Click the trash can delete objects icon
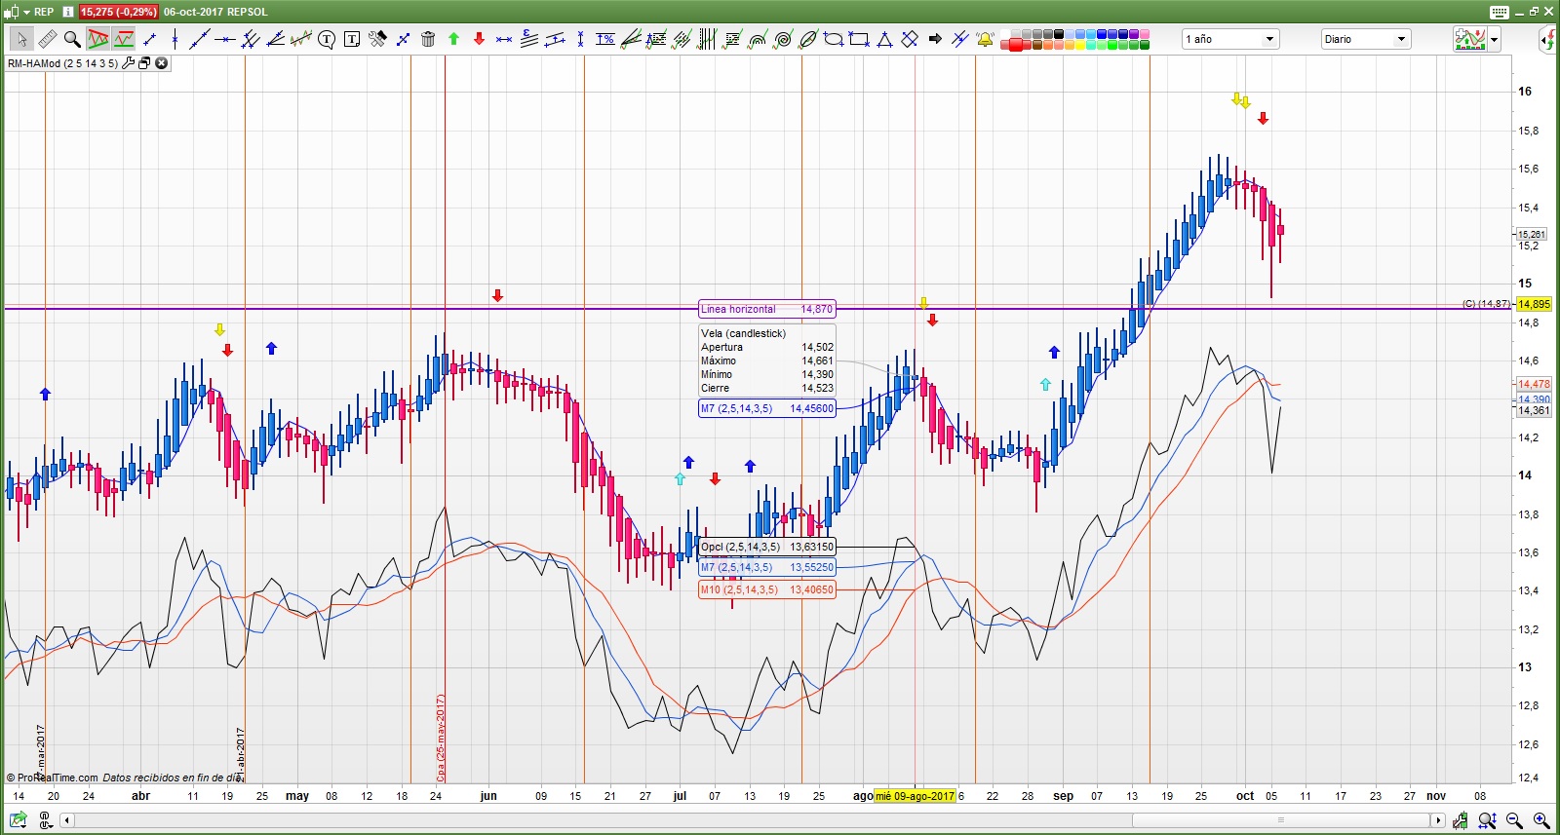Screen dimensions: 1560x835 tap(428, 39)
